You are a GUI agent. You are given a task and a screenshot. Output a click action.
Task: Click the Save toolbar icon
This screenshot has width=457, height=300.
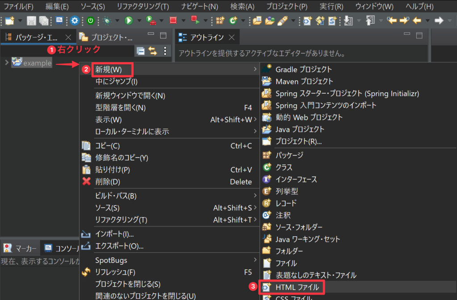(31, 21)
